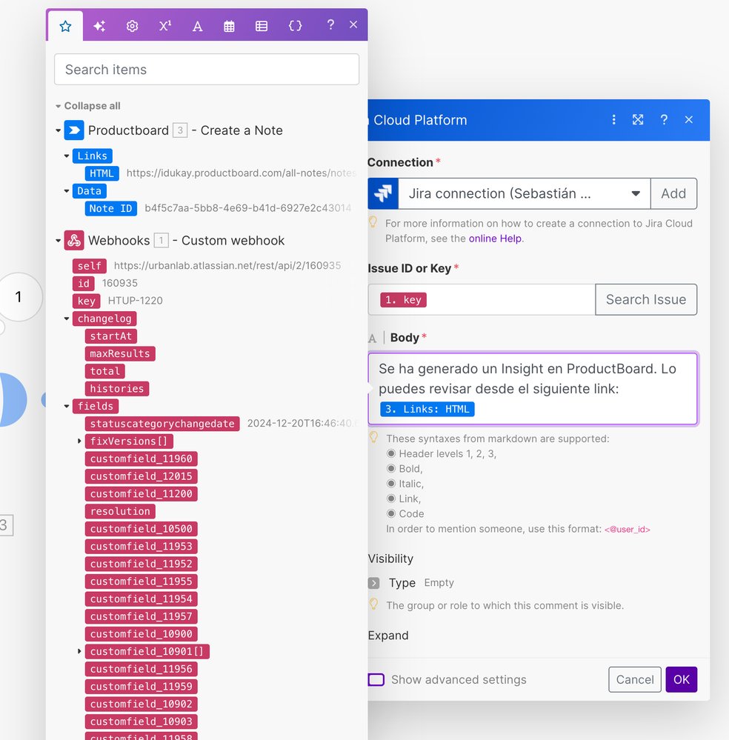Collapse the Data group

67,190
